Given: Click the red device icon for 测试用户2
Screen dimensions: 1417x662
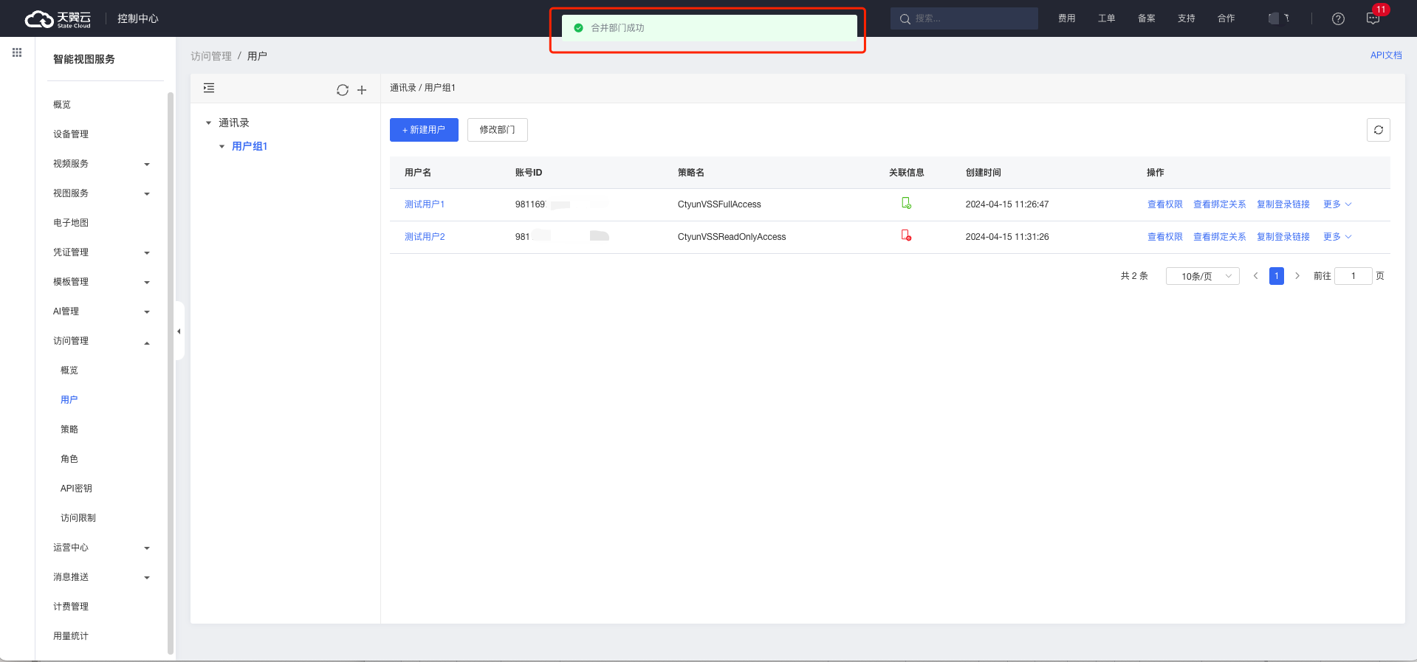Looking at the screenshot, I should click(906, 235).
